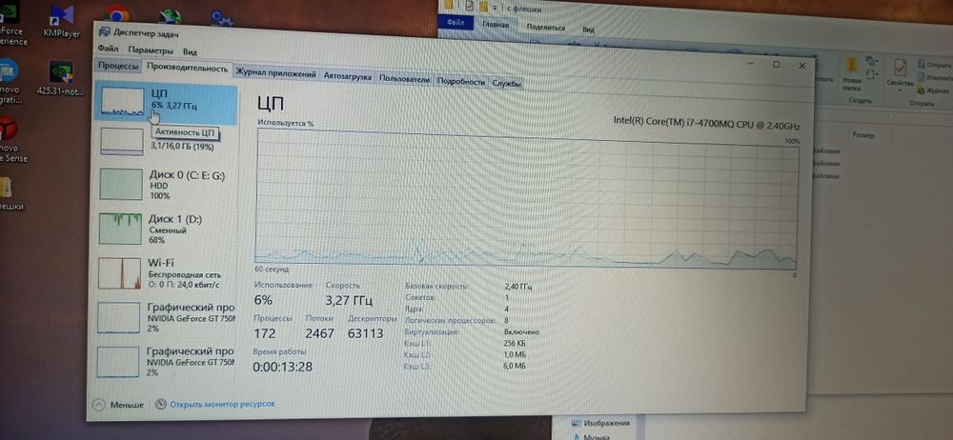Click the 256 КБ L1 cache value
This screenshot has height=440, width=953.
(516, 344)
